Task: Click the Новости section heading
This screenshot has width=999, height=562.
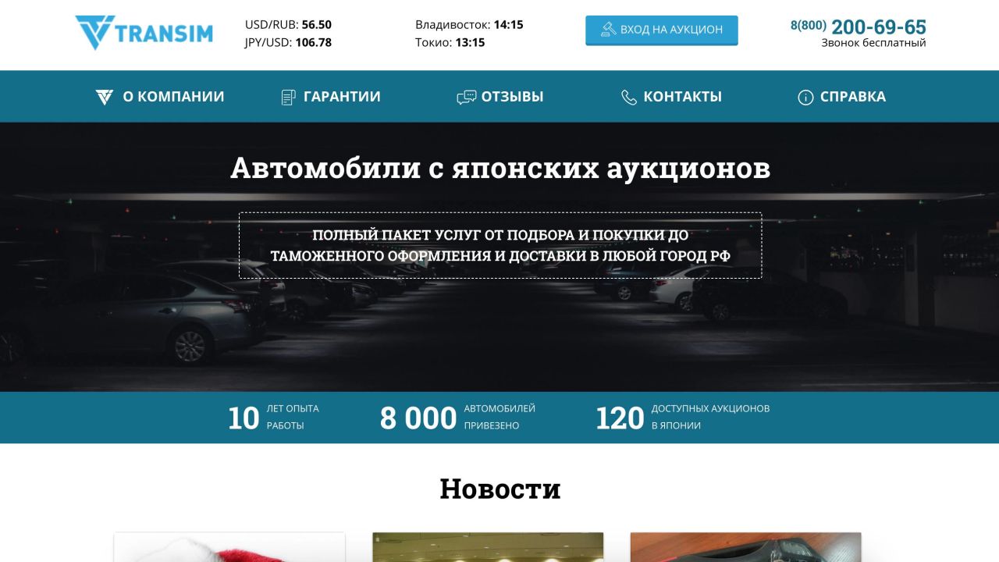Action: tap(499, 489)
